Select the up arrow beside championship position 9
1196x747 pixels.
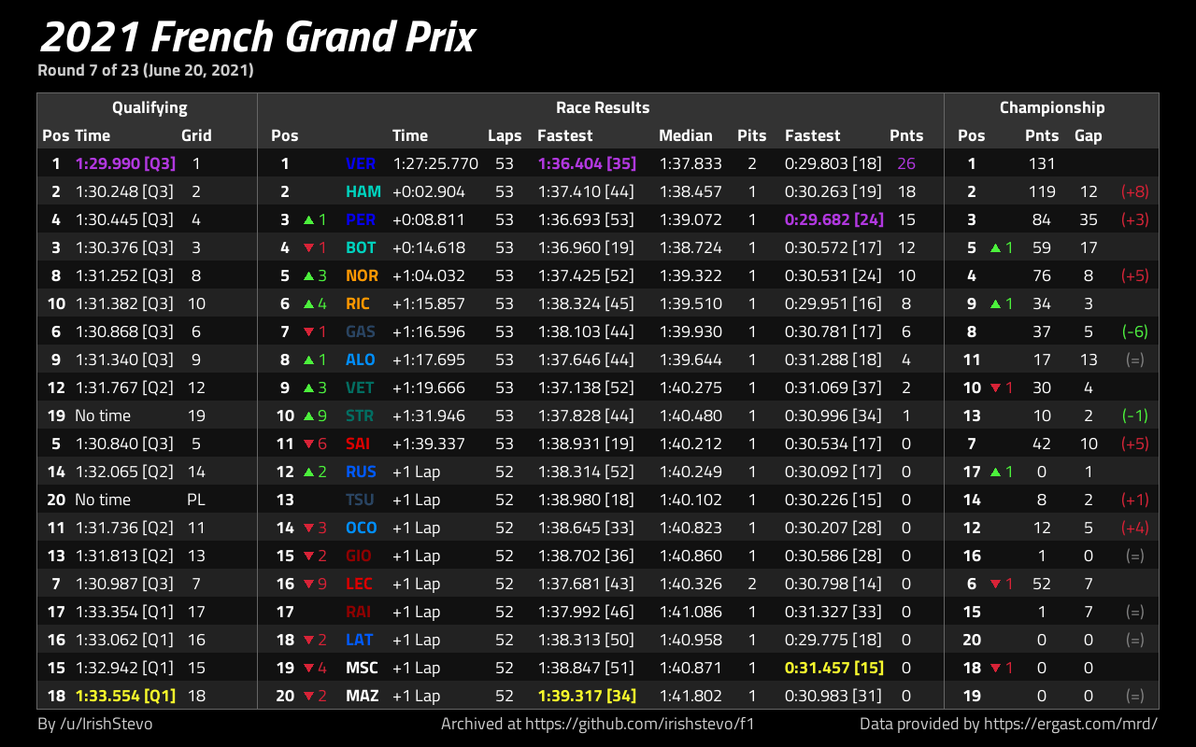point(995,303)
